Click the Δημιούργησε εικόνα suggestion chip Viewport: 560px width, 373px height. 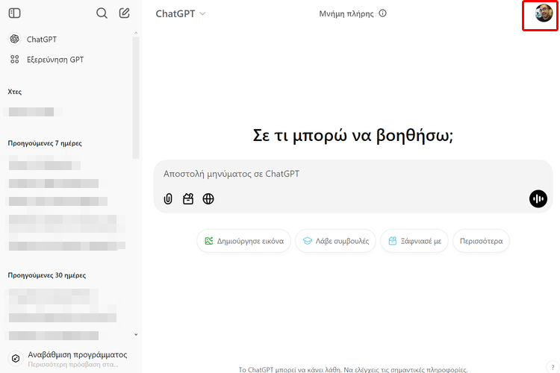tap(244, 241)
